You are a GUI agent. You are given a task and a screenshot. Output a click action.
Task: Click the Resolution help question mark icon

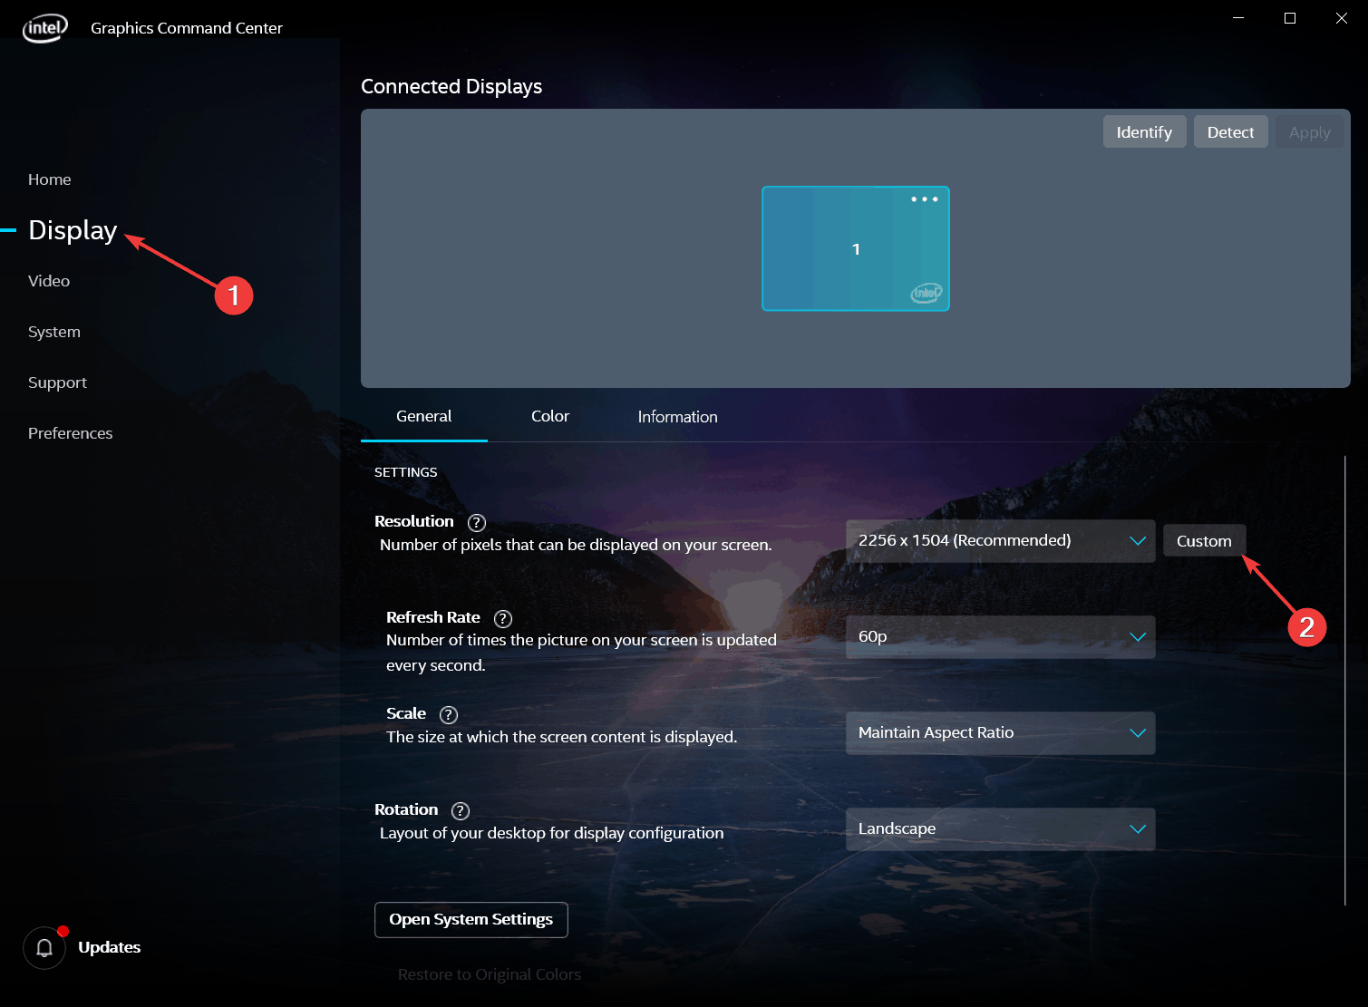(x=477, y=523)
